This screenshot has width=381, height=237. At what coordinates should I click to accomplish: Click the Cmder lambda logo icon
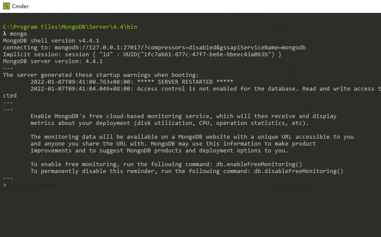pos(6,6)
